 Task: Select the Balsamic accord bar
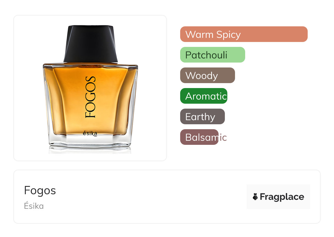[199, 137]
